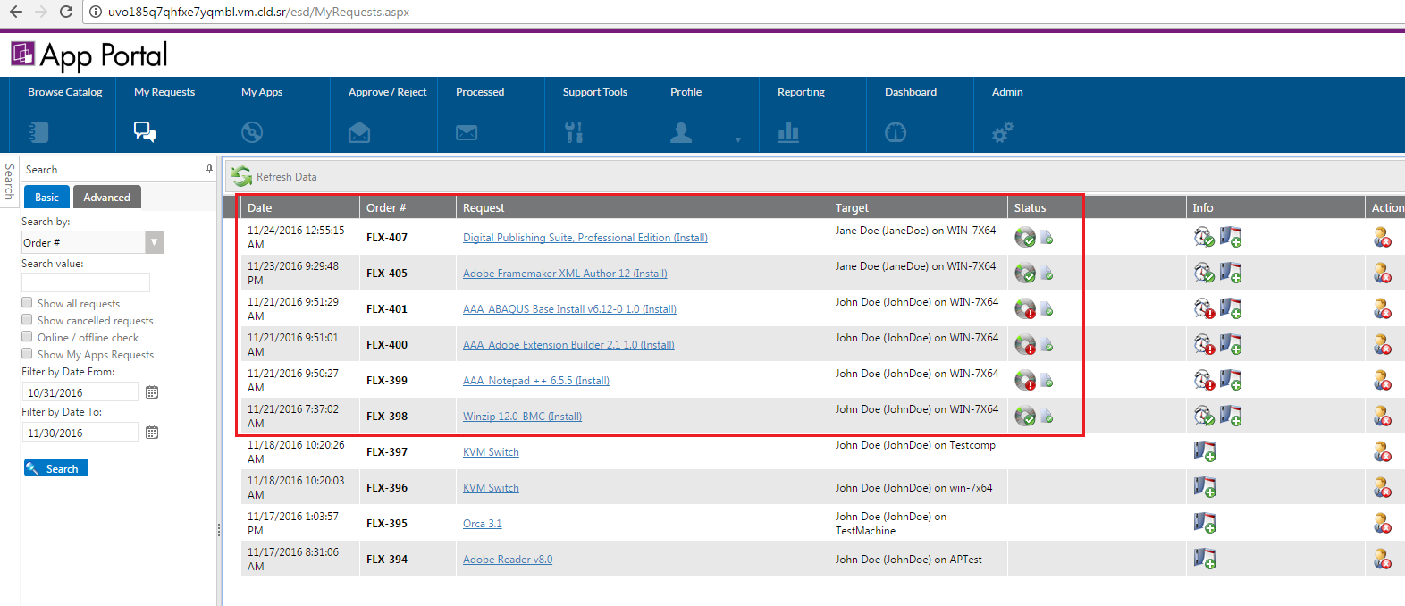This screenshot has height=606, width=1405.
Task: Reload the page using browser refresh button
Action: click(x=65, y=12)
